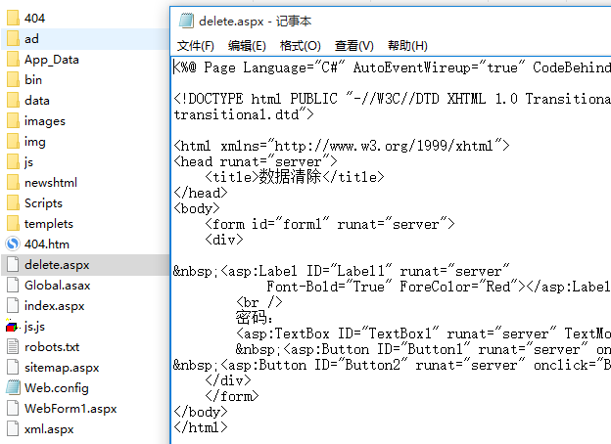611x444 pixels.
Task: Click the Notepad icon in title bar
Action: [x=186, y=21]
